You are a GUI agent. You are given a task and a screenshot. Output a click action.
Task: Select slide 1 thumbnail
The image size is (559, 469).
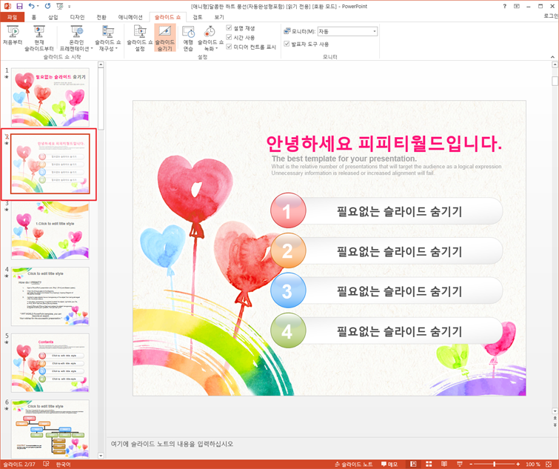point(50,97)
